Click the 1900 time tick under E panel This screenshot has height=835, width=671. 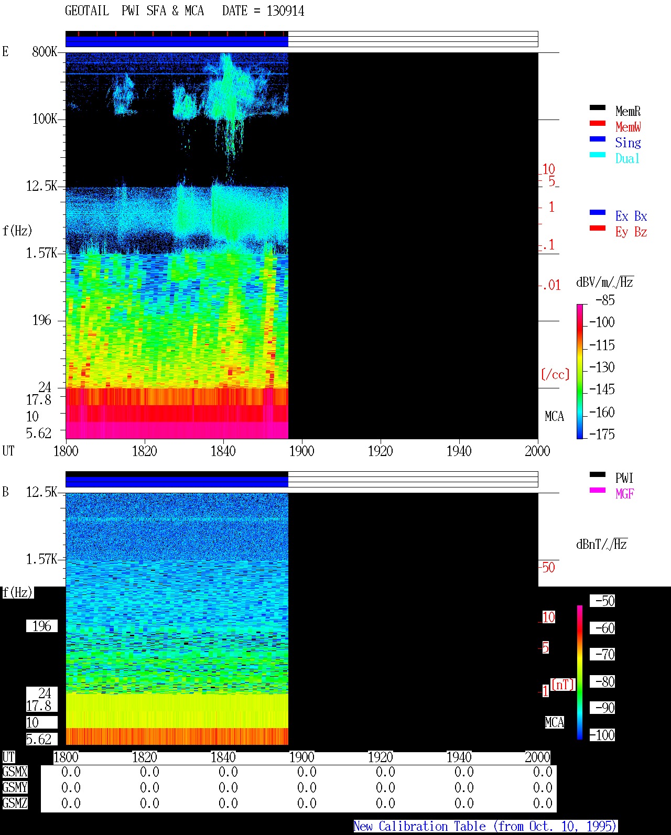click(x=301, y=451)
